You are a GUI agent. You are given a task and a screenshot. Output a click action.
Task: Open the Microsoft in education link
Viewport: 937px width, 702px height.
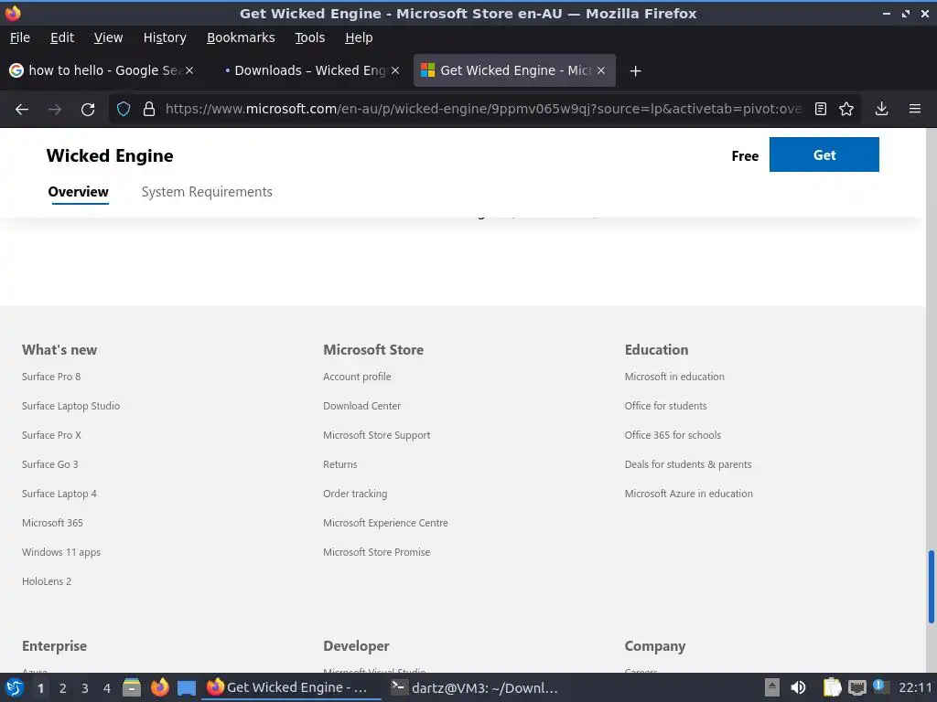tap(674, 377)
